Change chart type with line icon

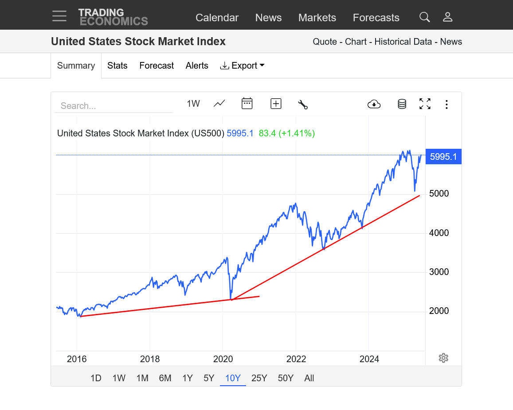pos(219,104)
